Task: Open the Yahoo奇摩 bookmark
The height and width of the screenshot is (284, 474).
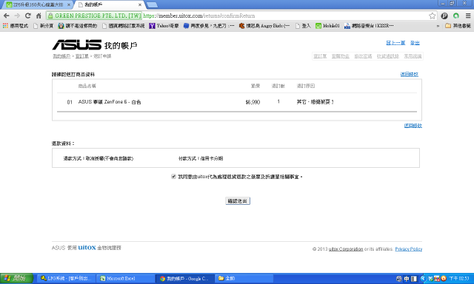Action: click(x=164, y=26)
